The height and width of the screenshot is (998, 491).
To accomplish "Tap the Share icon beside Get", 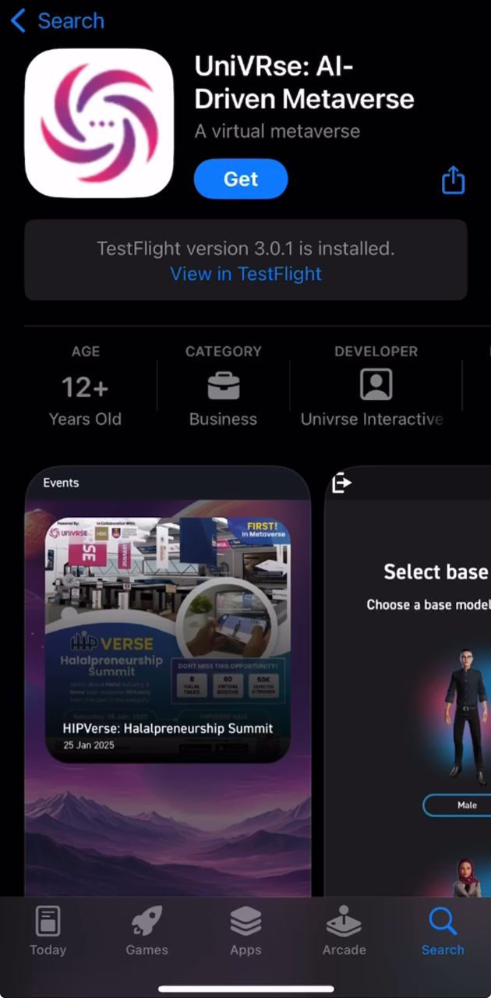I will click(x=453, y=180).
